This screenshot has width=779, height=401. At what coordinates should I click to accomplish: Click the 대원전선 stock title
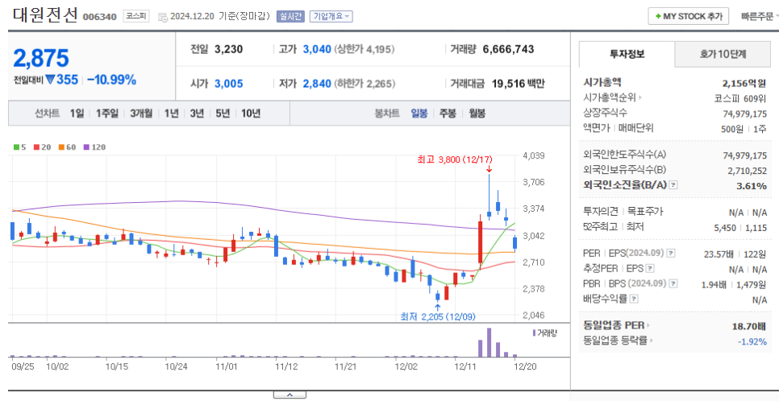pos(45,15)
